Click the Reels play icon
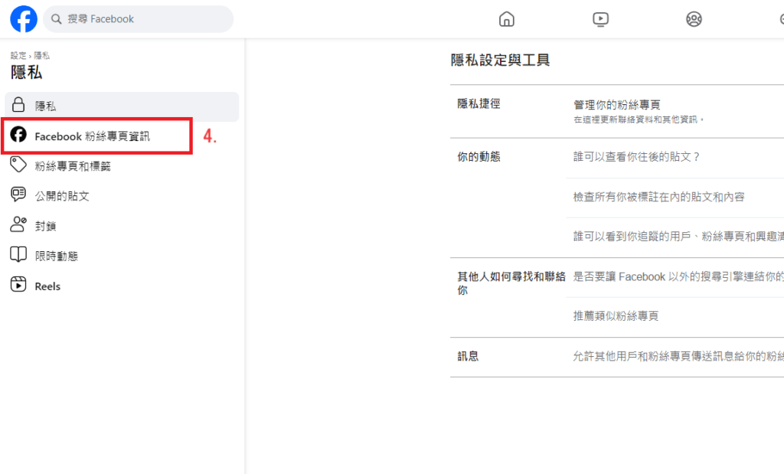Image resolution: width=784 pixels, height=474 pixels. [x=18, y=286]
